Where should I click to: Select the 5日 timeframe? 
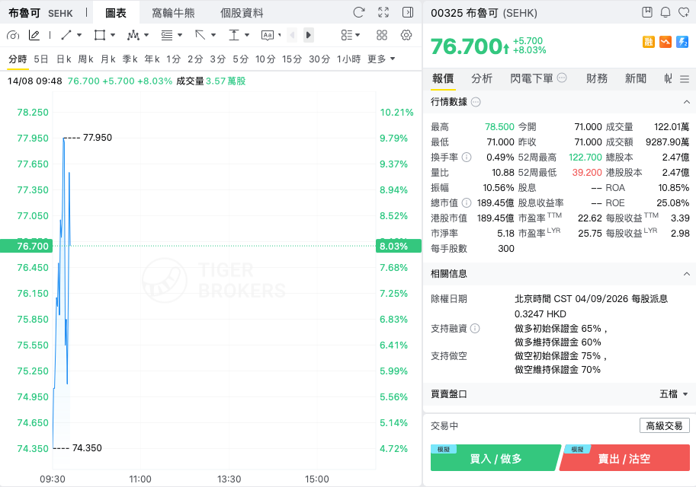(41, 59)
